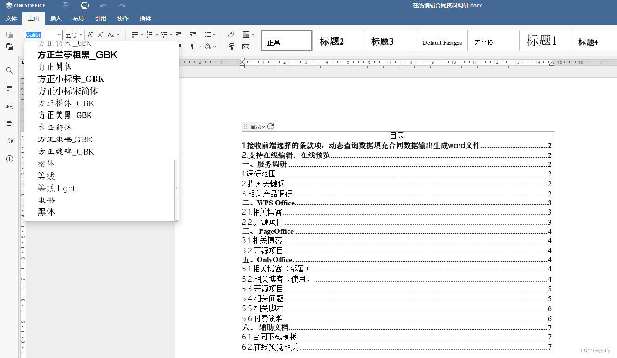Viewport: 617px width, 358px height.
Task: Click the font list scrollbar
Action: coord(176,190)
